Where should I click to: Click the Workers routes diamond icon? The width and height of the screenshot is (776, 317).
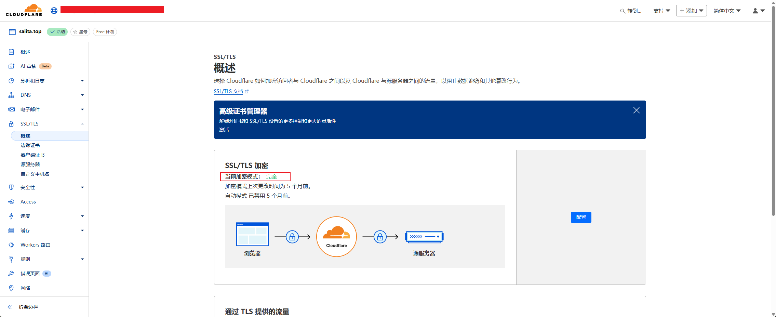(11, 245)
